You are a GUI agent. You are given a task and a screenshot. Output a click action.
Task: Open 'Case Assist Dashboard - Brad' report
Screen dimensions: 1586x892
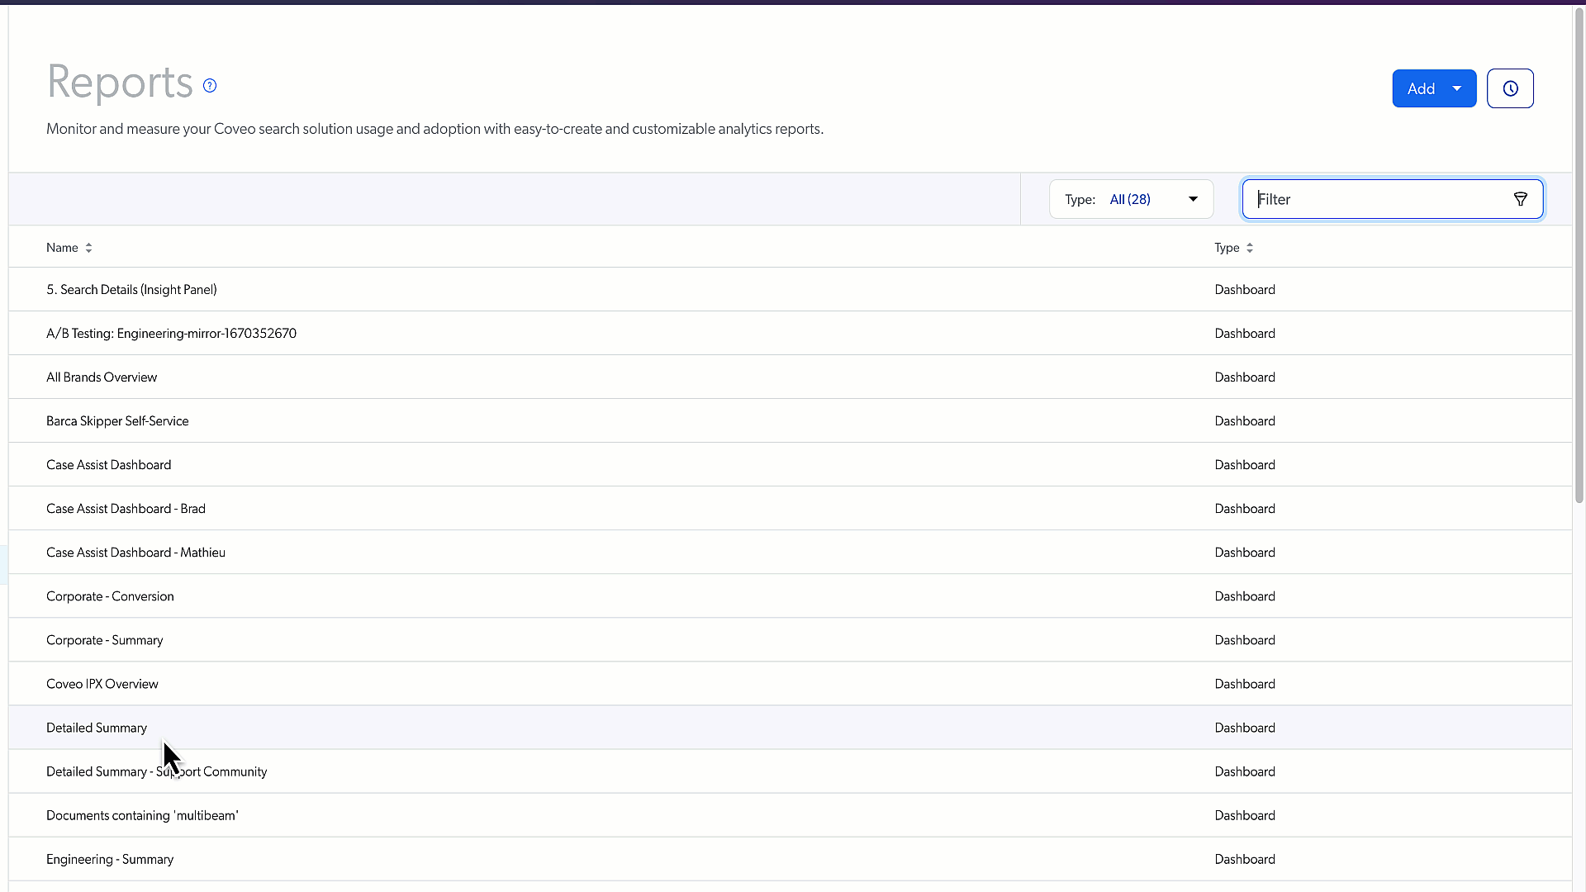click(126, 509)
